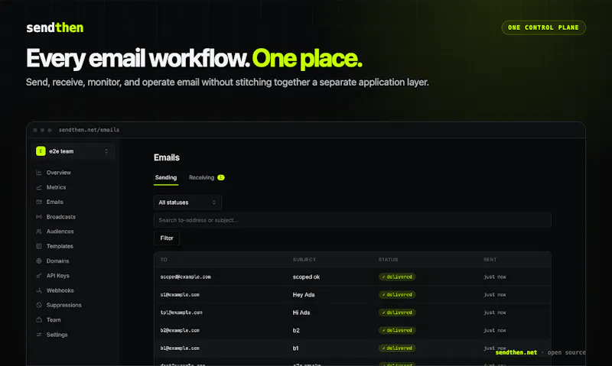Click the Domains globe icon

click(39, 261)
